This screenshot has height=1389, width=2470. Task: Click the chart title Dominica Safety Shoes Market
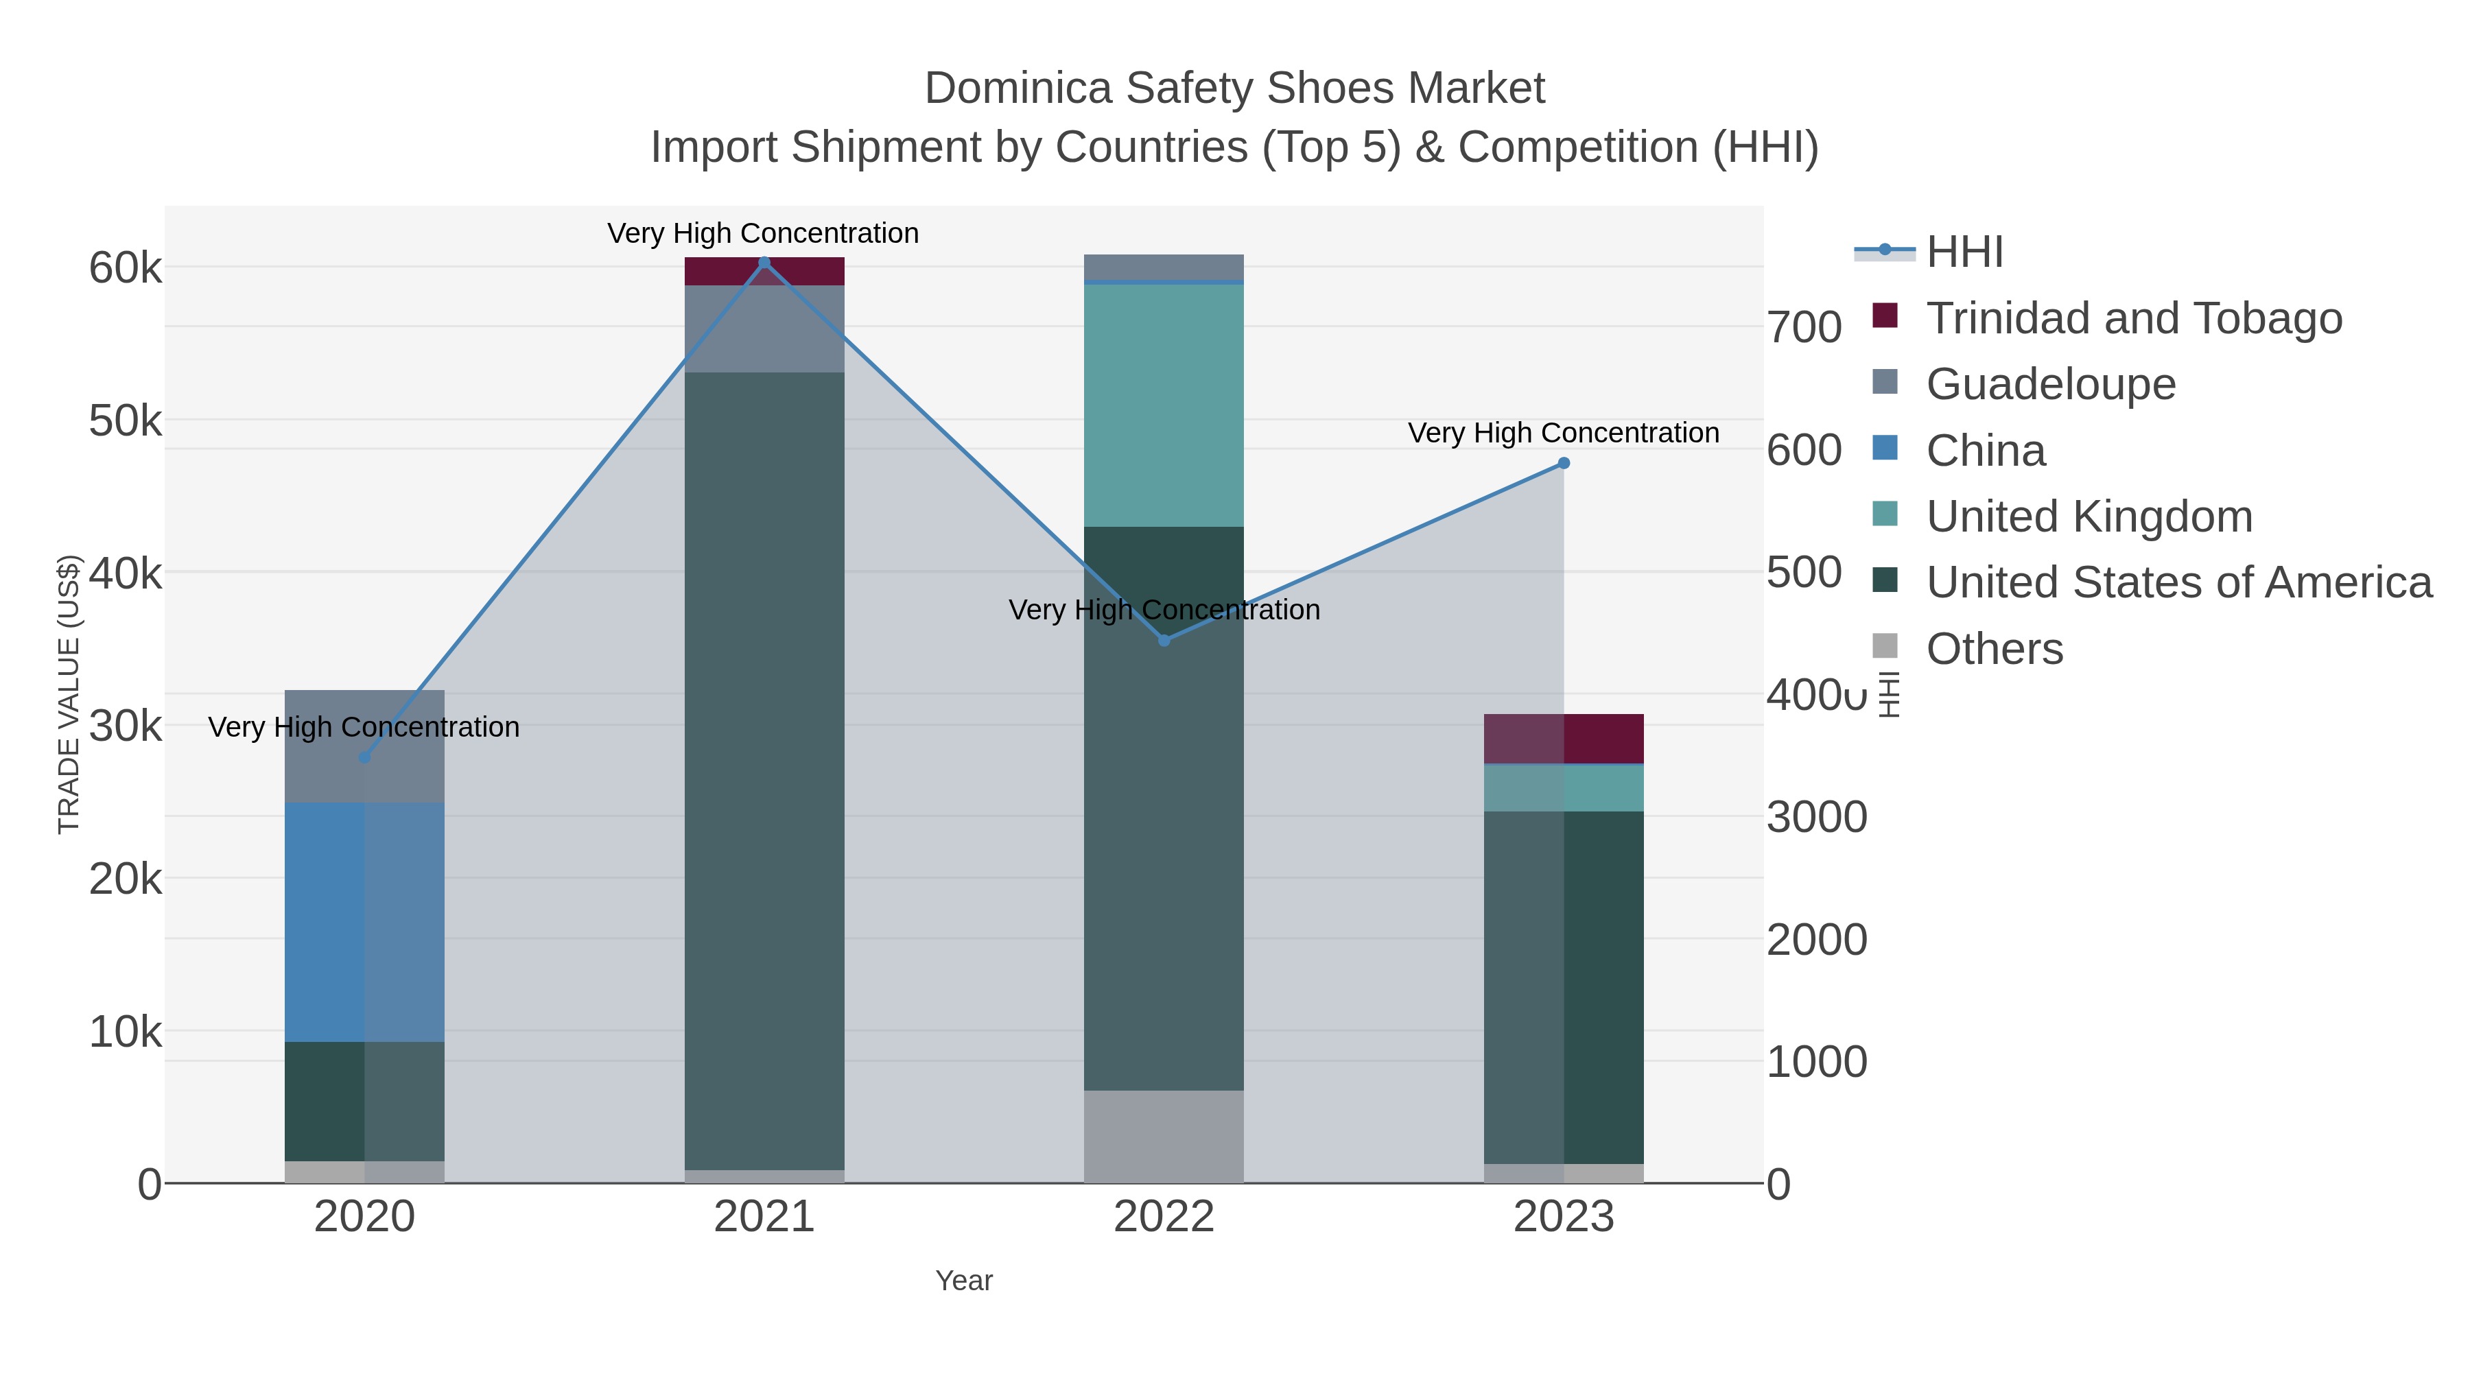1234,88
